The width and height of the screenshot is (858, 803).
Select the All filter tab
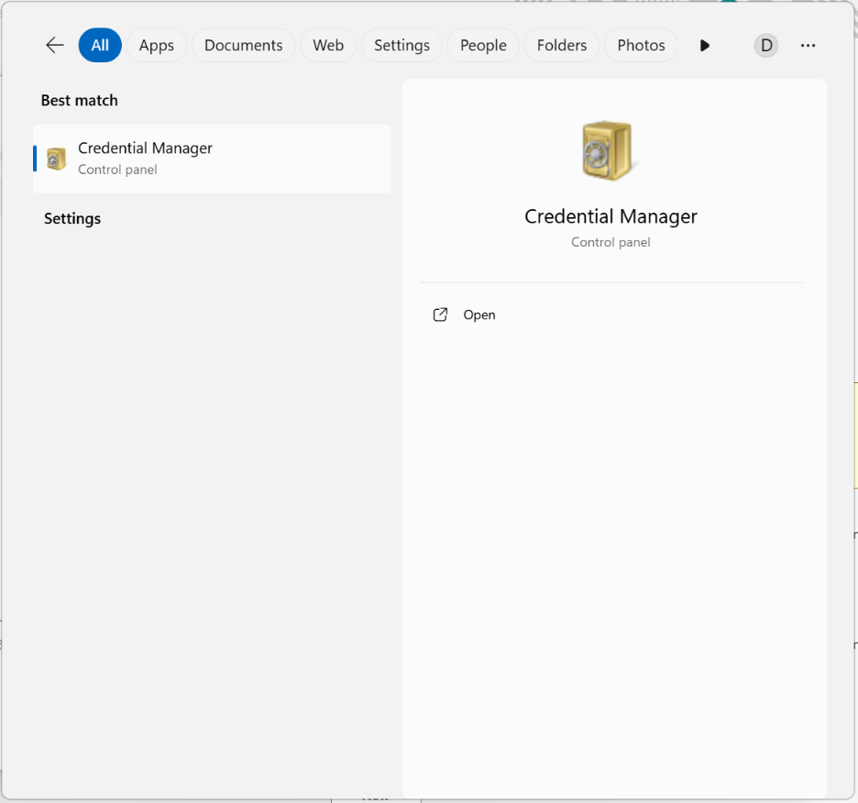click(x=100, y=45)
